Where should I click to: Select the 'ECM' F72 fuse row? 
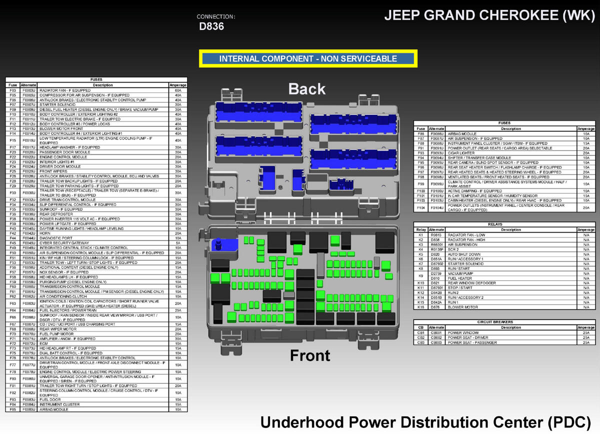pos(96,343)
